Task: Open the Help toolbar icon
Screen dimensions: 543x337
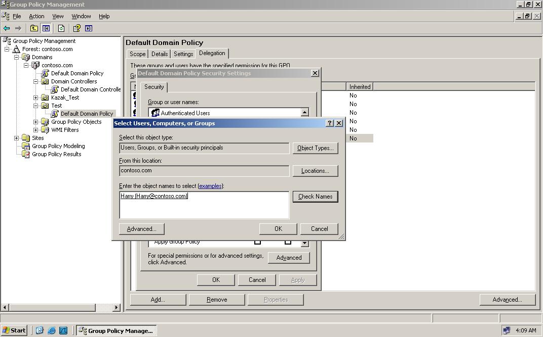Action: tap(77, 28)
